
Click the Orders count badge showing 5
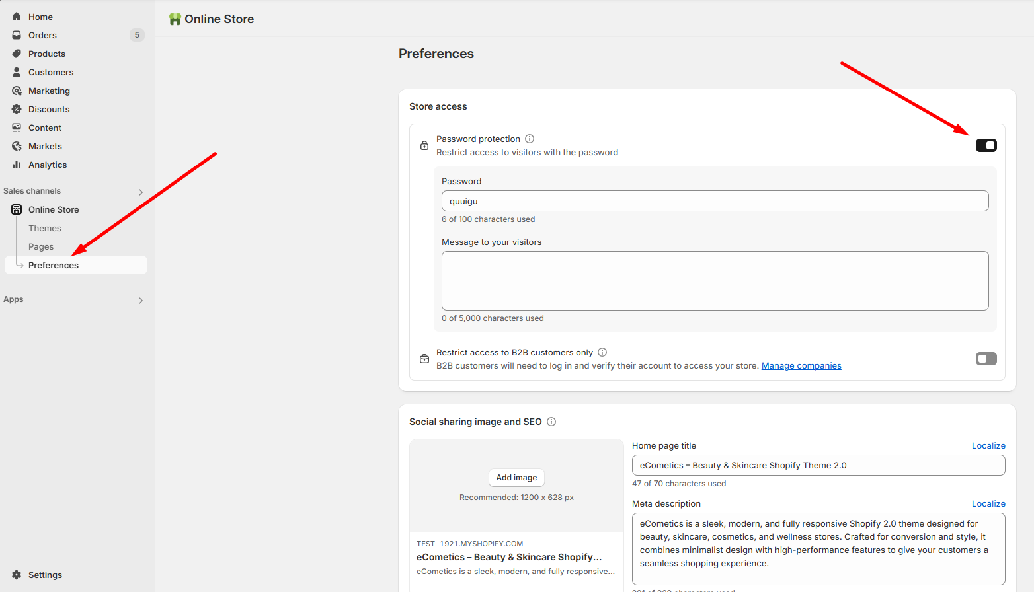[137, 35]
